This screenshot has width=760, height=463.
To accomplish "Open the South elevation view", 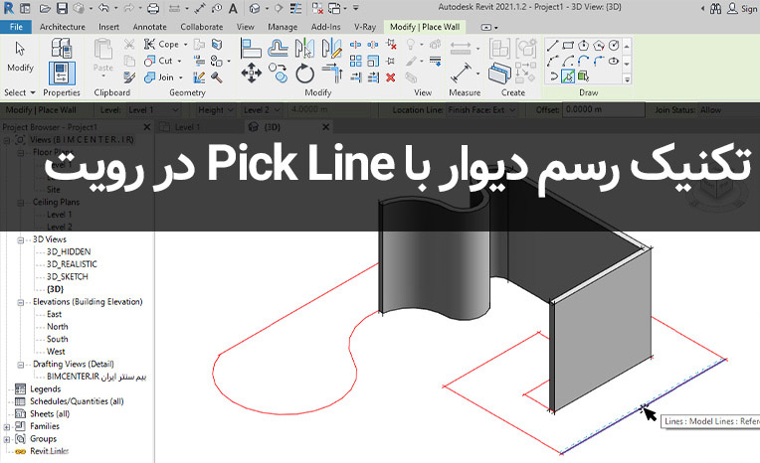I will tap(57, 339).
